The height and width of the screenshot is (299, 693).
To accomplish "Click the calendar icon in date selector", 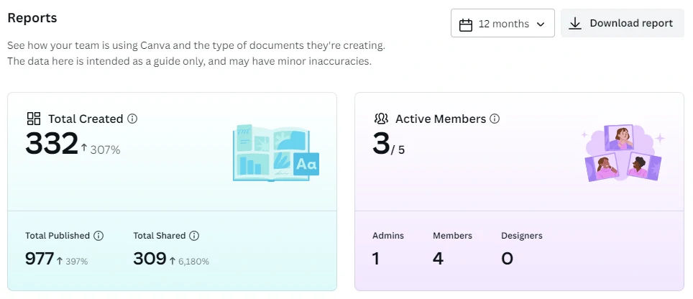I will point(466,24).
